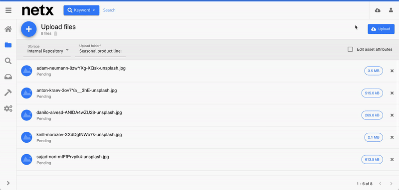The width and height of the screenshot is (399, 190).
Task: Expand the sidebar with bottom chevron
Action: (x=8, y=183)
